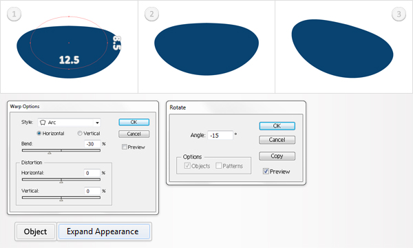Select the Vertical radio button
This screenshot has height=248, width=413.
(x=80, y=134)
